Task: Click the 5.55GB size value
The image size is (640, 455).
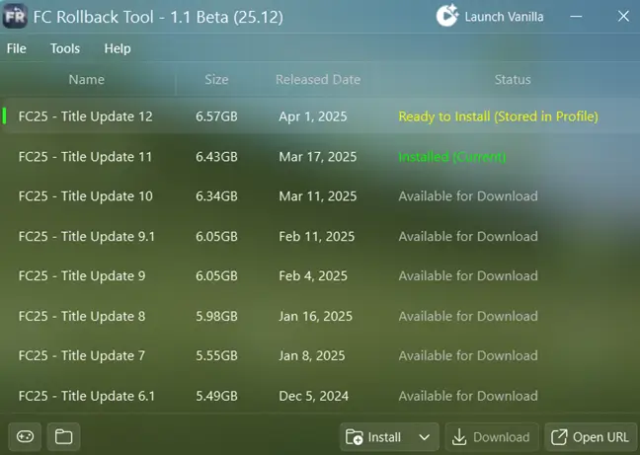Action: (216, 355)
